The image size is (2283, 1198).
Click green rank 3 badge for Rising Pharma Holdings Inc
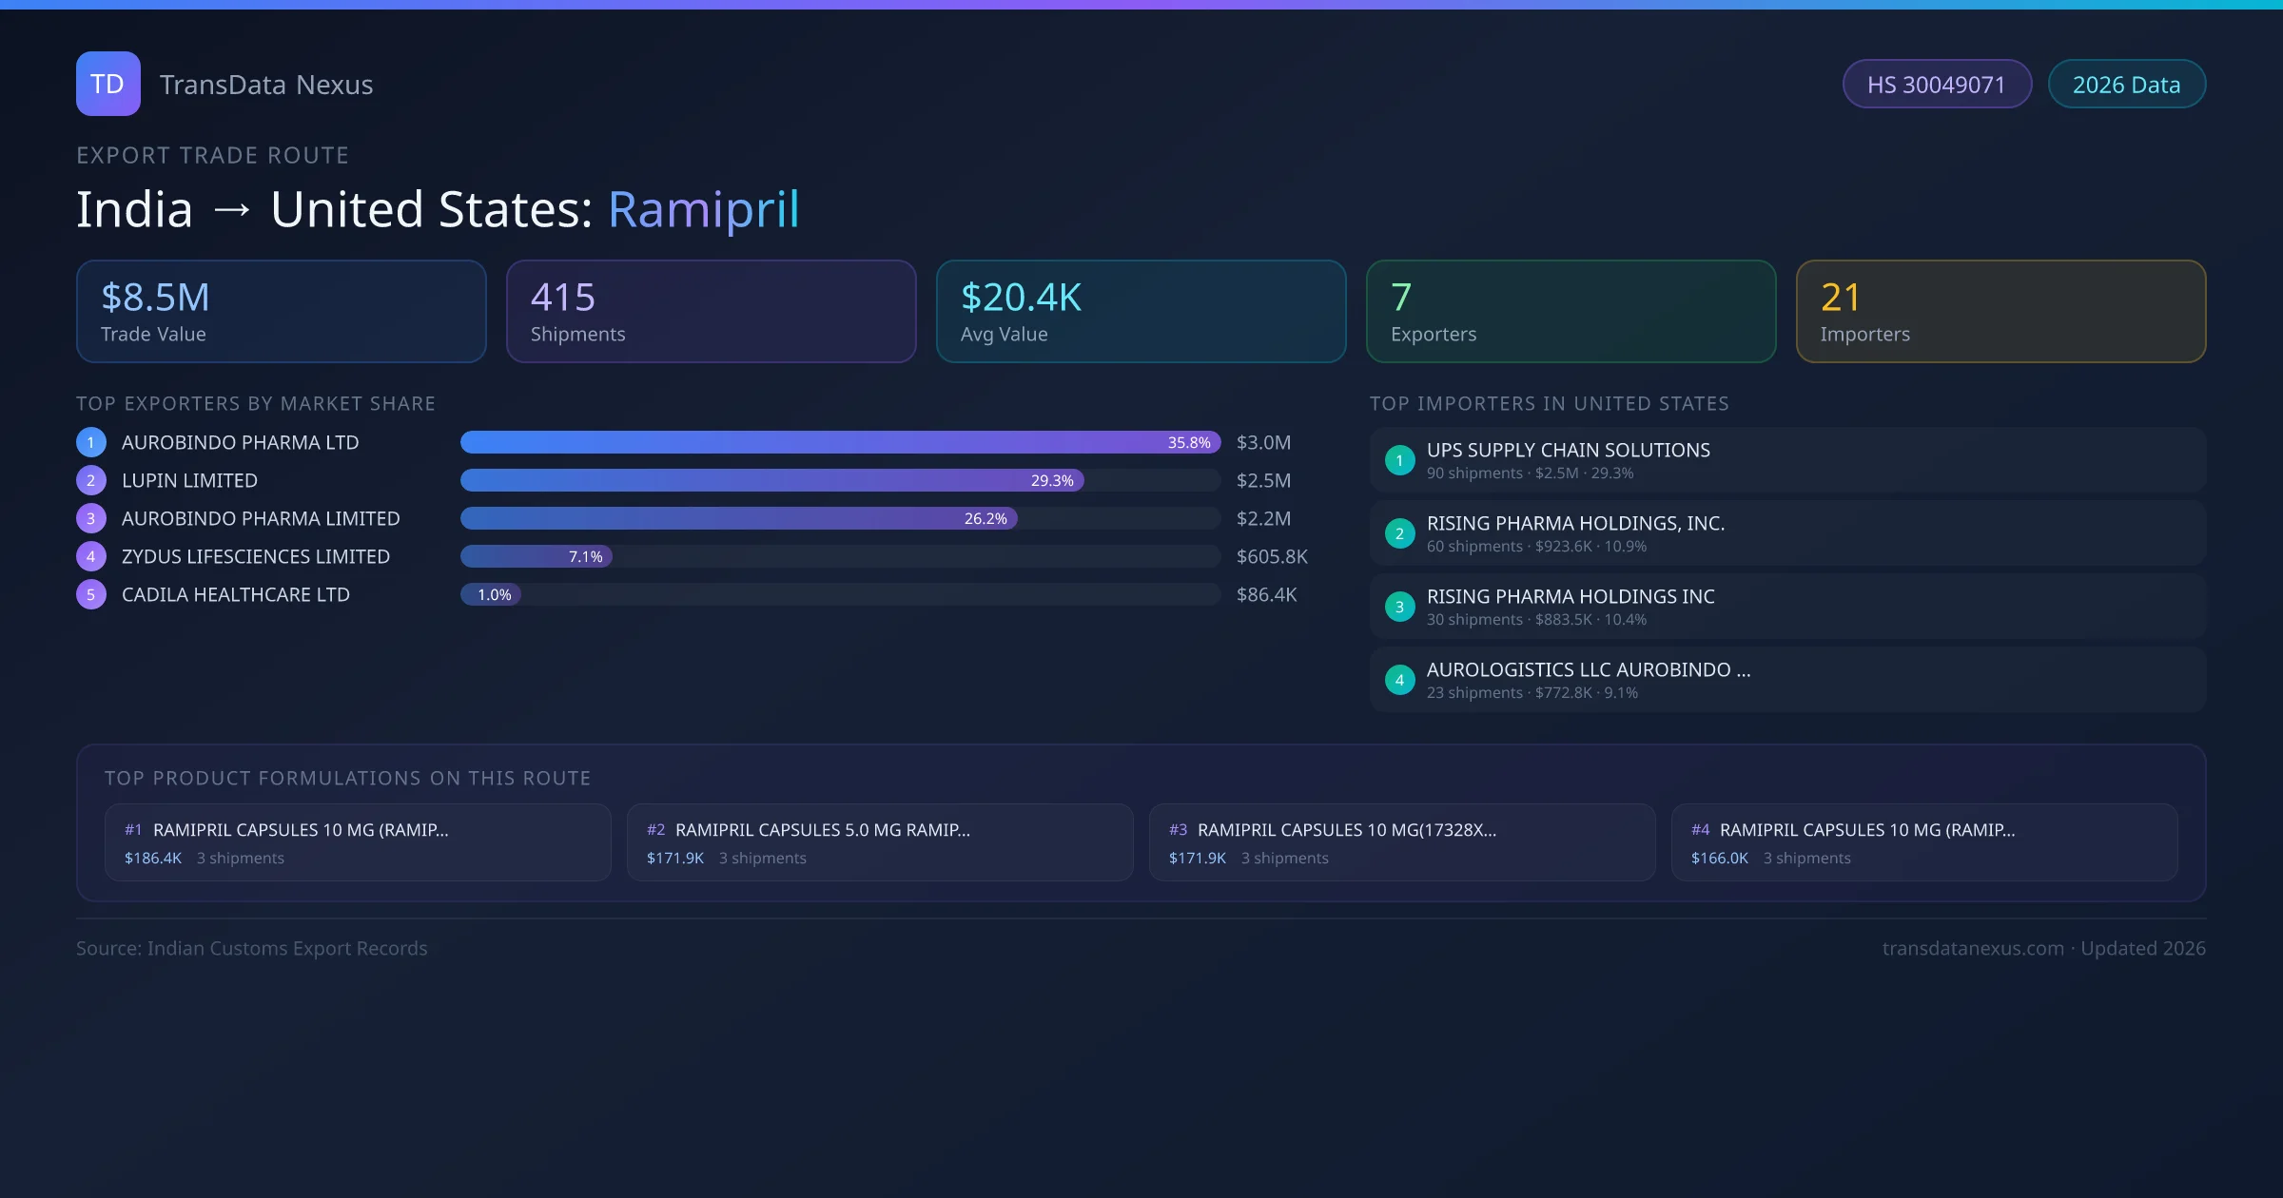coord(1399,607)
